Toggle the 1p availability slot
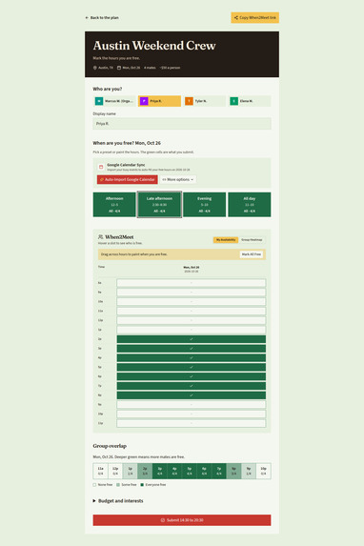This screenshot has height=546, width=364. tap(192, 330)
